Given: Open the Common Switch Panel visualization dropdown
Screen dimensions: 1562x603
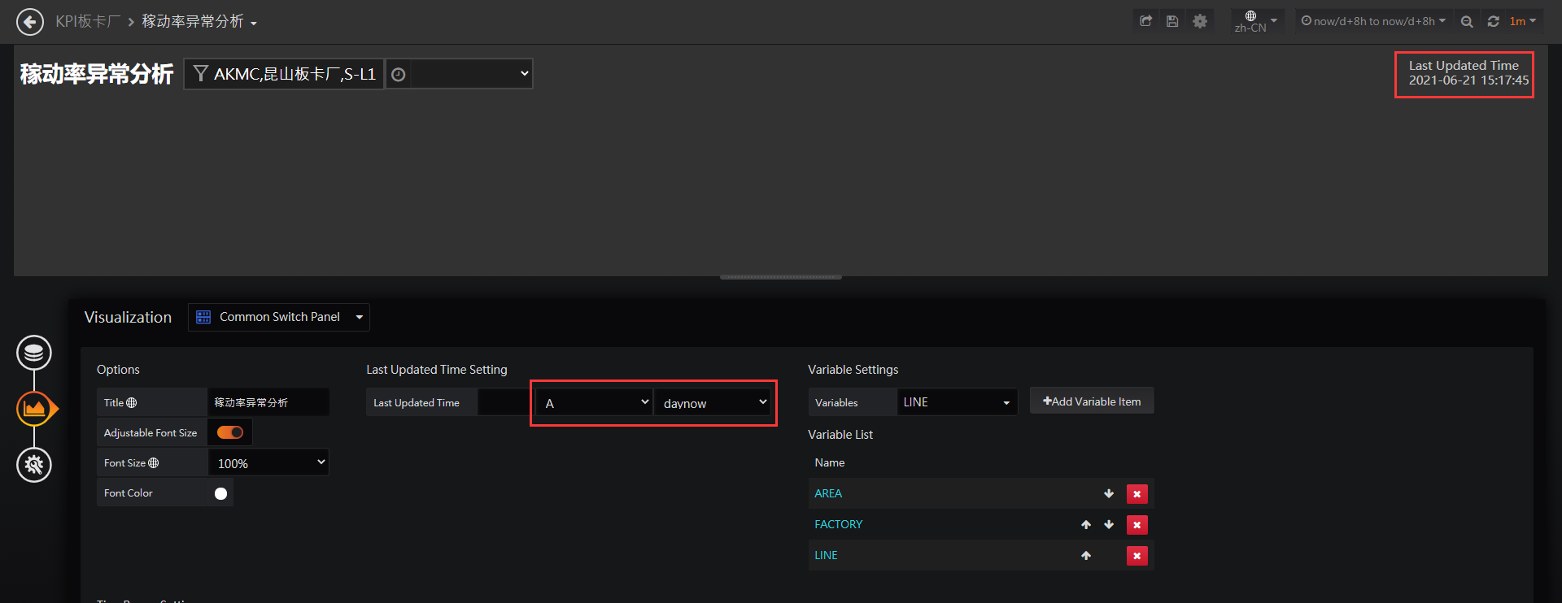Looking at the screenshot, I should (279, 317).
